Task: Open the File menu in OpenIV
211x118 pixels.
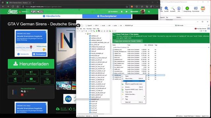Action: tap(78, 29)
